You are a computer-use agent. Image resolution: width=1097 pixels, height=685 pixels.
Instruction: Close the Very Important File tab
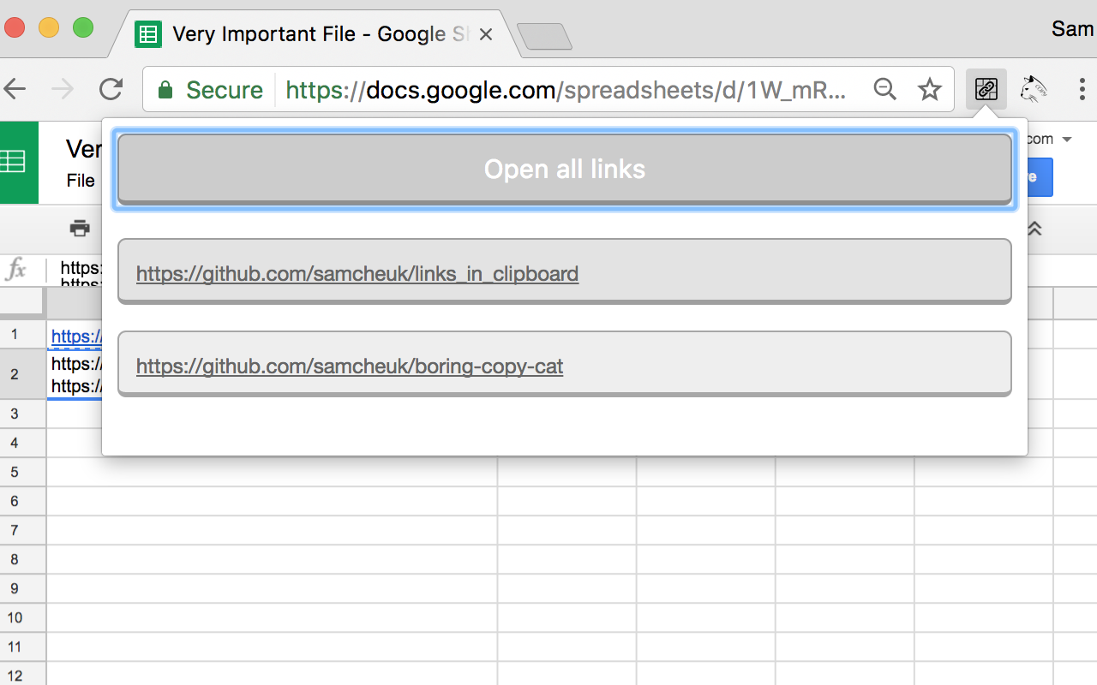click(x=486, y=35)
